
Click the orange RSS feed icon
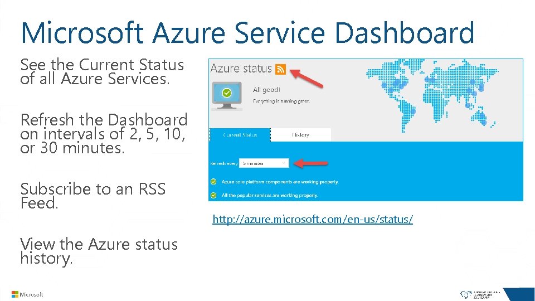coord(280,69)
